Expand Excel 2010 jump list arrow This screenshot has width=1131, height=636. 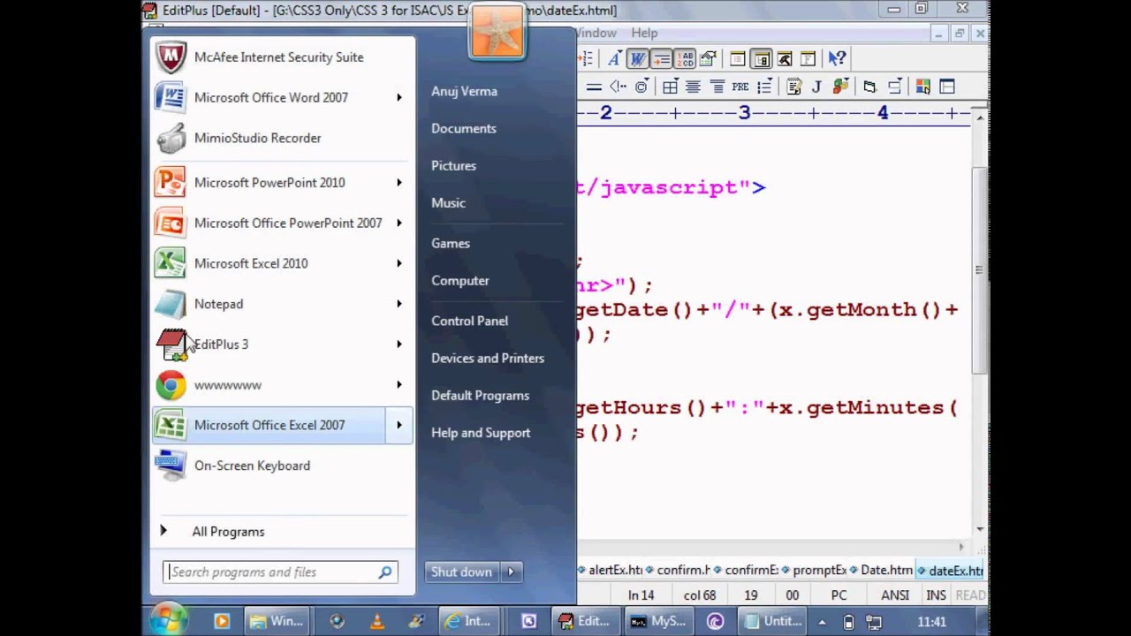(399, 264)
